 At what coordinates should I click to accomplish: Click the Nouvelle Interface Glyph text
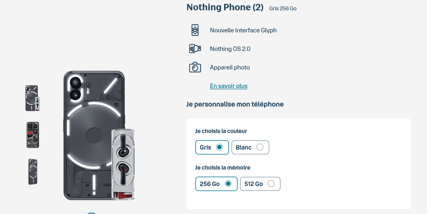(x=243, y=30)
